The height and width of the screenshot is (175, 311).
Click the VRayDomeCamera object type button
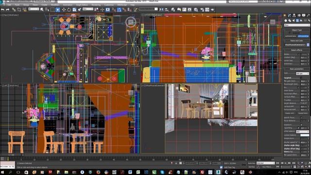click(291, 36)
